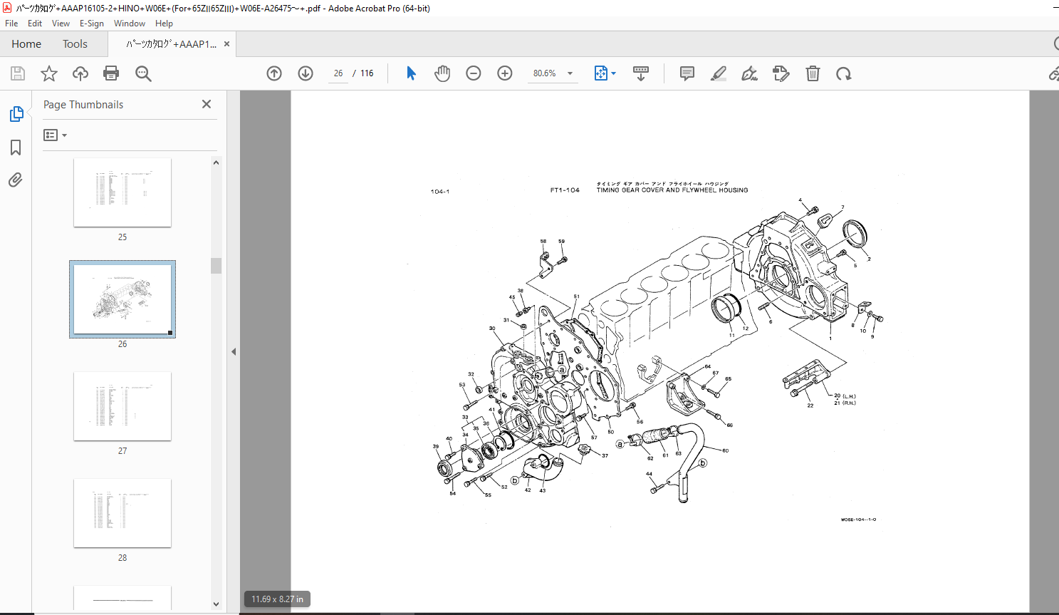
Task: Select page 27 thumbnail
Action: [x=122, y=406]
